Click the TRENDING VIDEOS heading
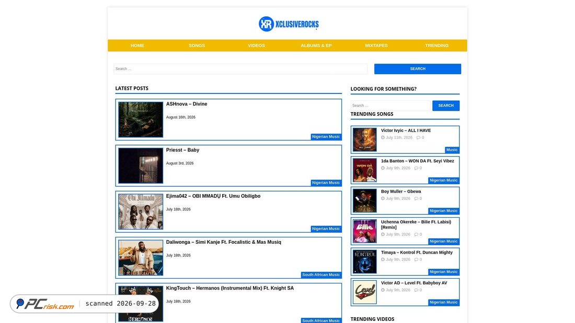The height and width of the screenshot is (323, 575). pyautogui.click(x=372, y=319)
